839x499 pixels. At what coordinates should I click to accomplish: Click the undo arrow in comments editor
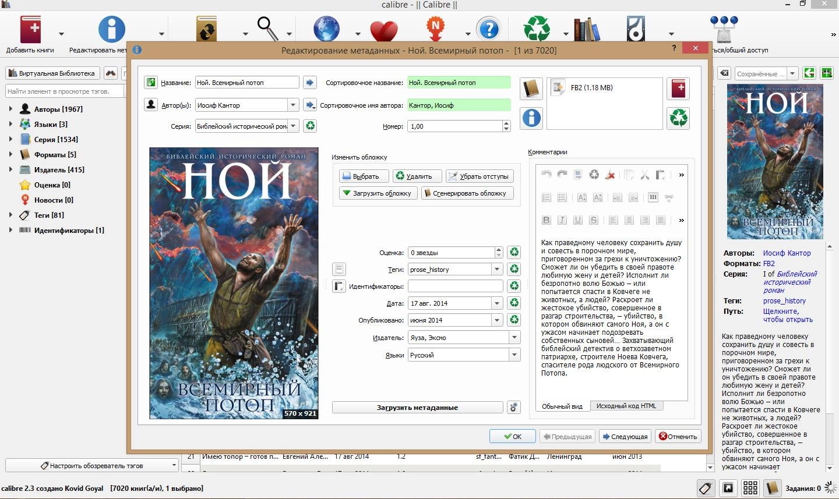[x=546, y=175]
